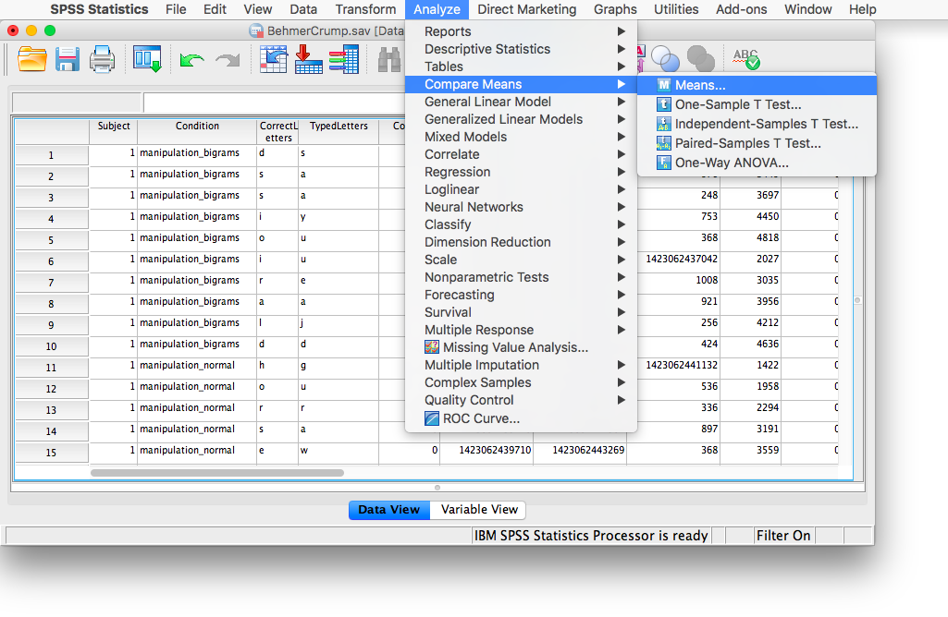Click the Subject column header

point(114,131)
